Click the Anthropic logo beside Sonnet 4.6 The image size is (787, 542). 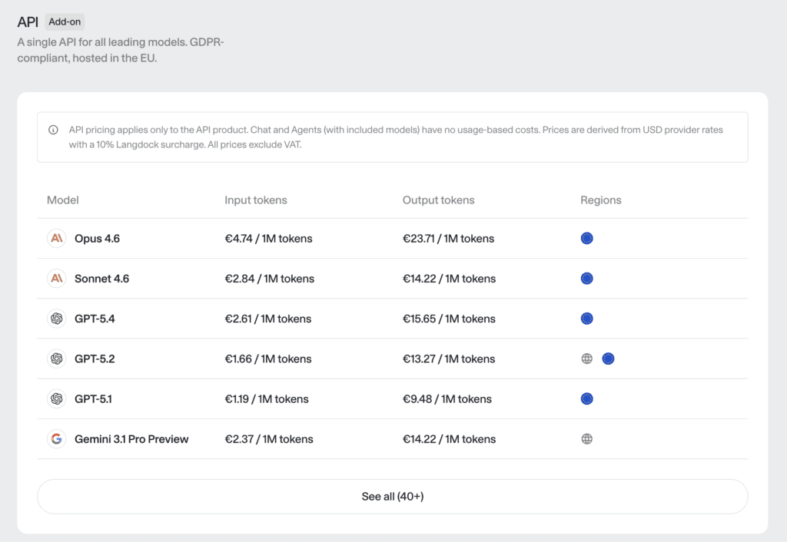point(57,278)
